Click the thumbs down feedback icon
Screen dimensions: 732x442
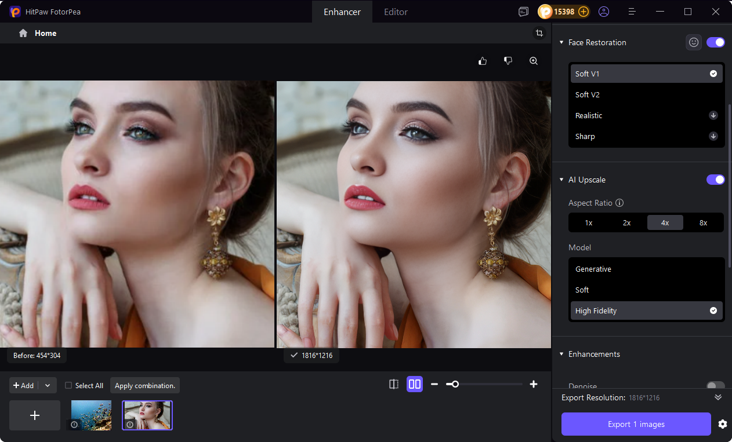coord(508,60)
